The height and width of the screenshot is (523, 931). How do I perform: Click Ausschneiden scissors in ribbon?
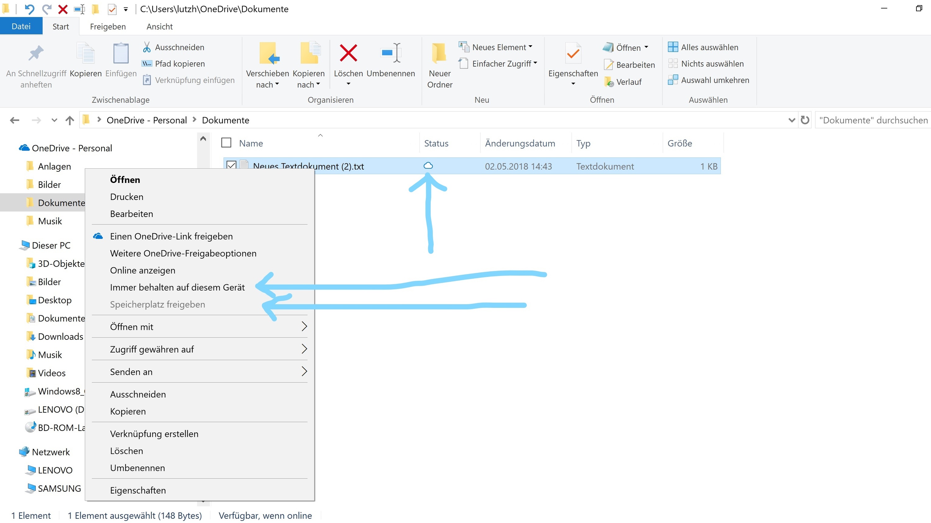click(174, 47)
